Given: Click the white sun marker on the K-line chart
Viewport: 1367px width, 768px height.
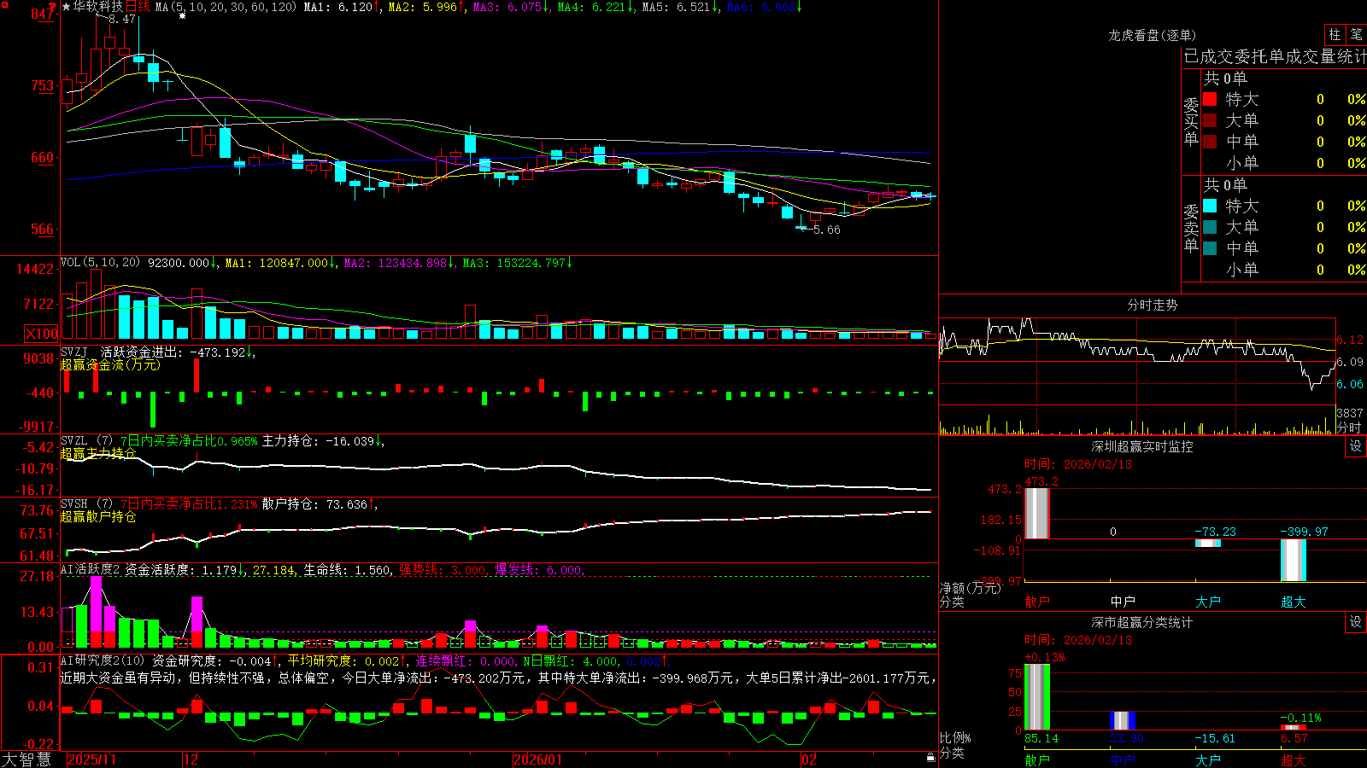Looking at the screenshot, I should pos(182,15).
